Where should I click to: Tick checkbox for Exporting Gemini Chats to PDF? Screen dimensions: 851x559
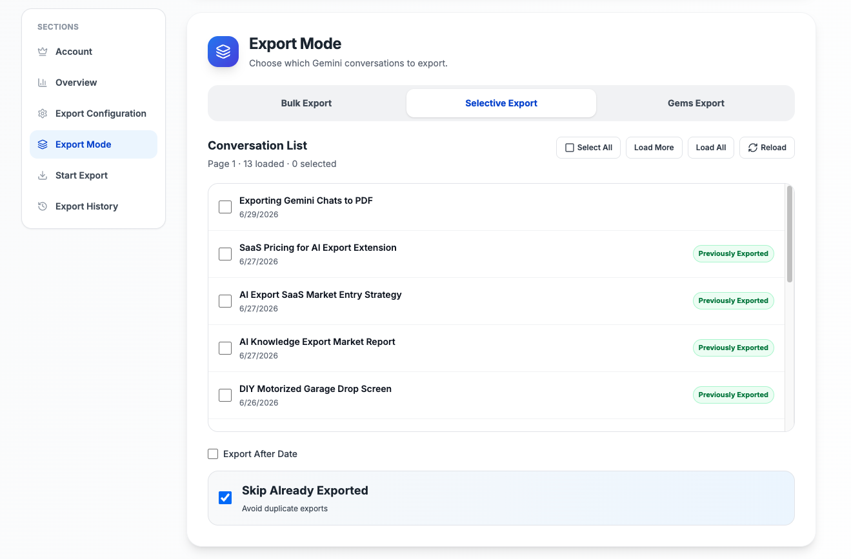coord(225,207)
